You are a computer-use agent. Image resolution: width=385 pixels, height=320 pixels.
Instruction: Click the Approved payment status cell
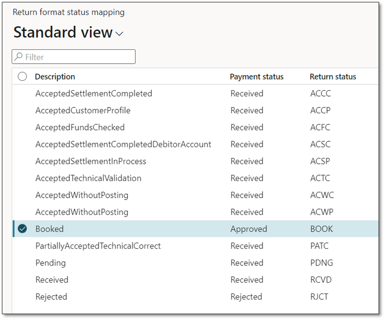(x=248, y=229)
